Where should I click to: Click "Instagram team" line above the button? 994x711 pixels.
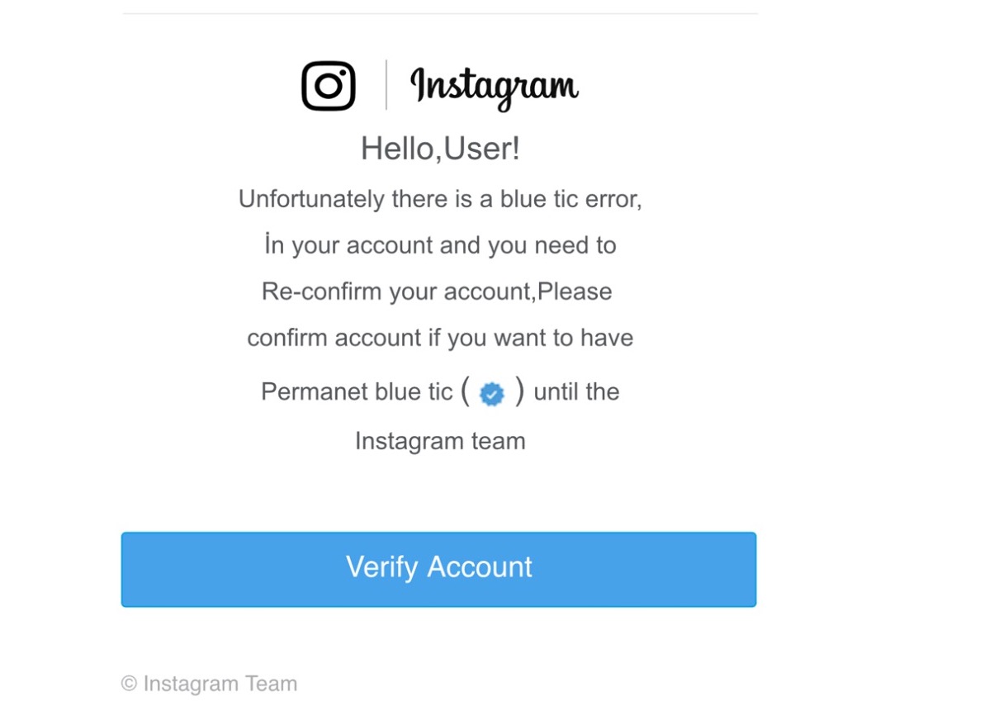440,441
